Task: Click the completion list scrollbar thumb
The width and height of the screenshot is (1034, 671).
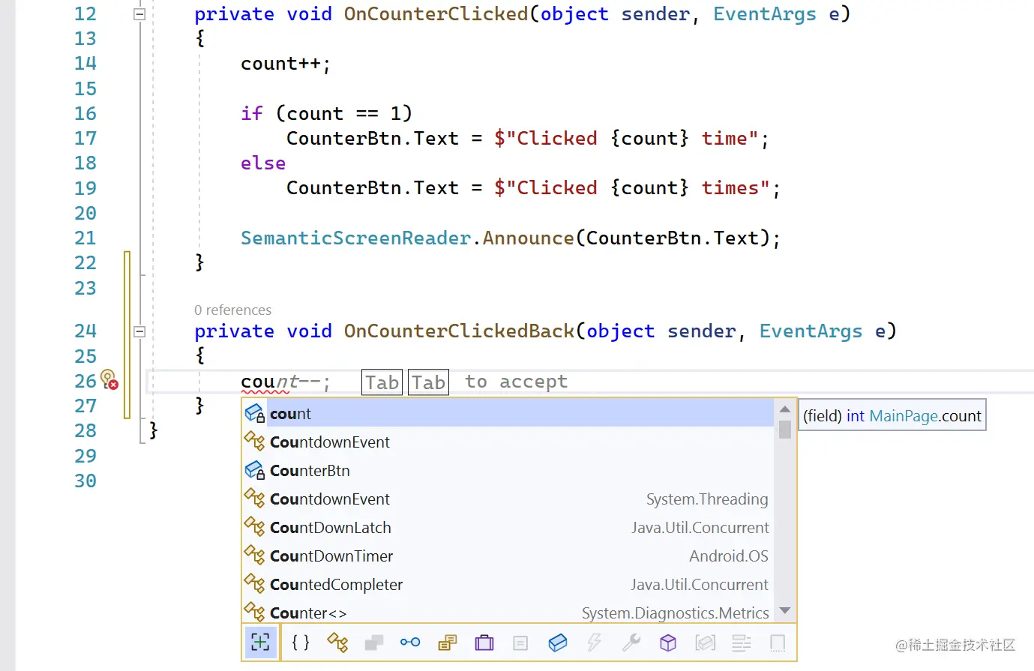Action: point(785,430)
